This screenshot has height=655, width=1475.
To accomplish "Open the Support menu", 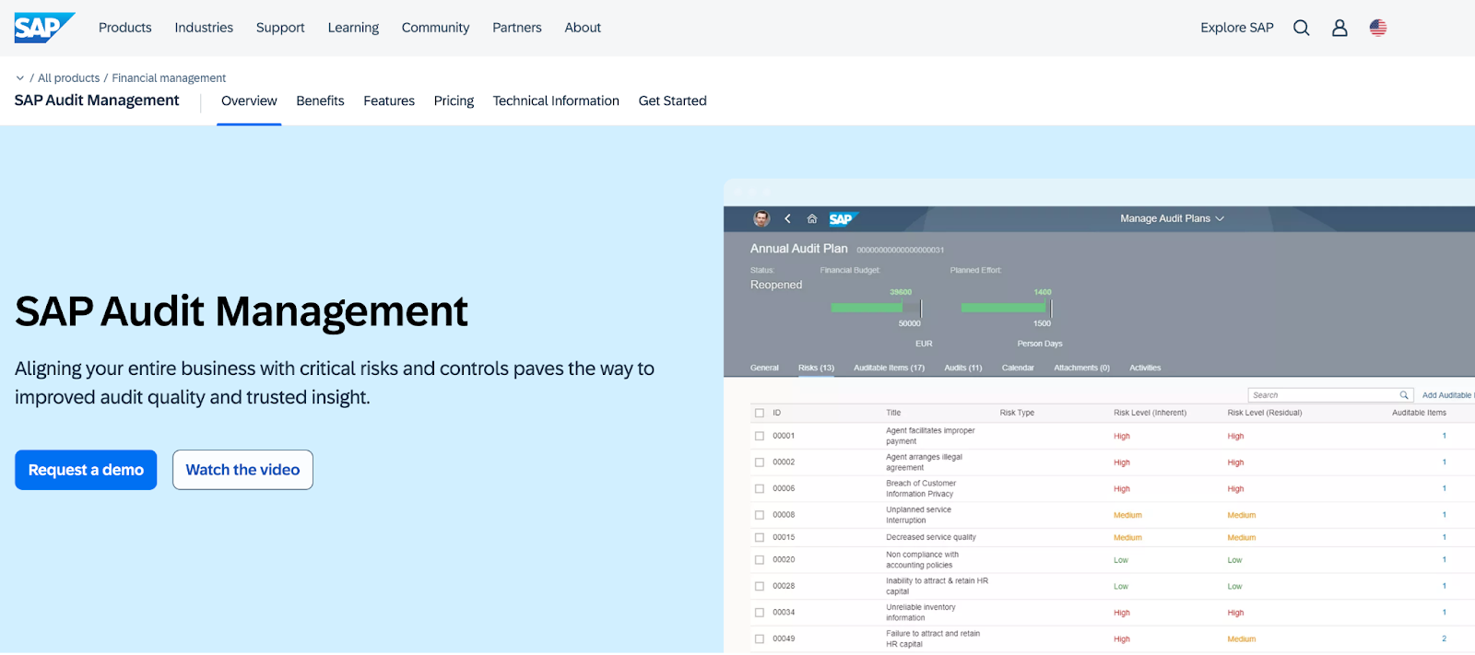I will coord(280,28).
